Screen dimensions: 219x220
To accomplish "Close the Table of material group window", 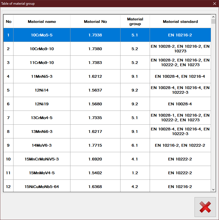I will pyautogui.click(x=214, y=4).
